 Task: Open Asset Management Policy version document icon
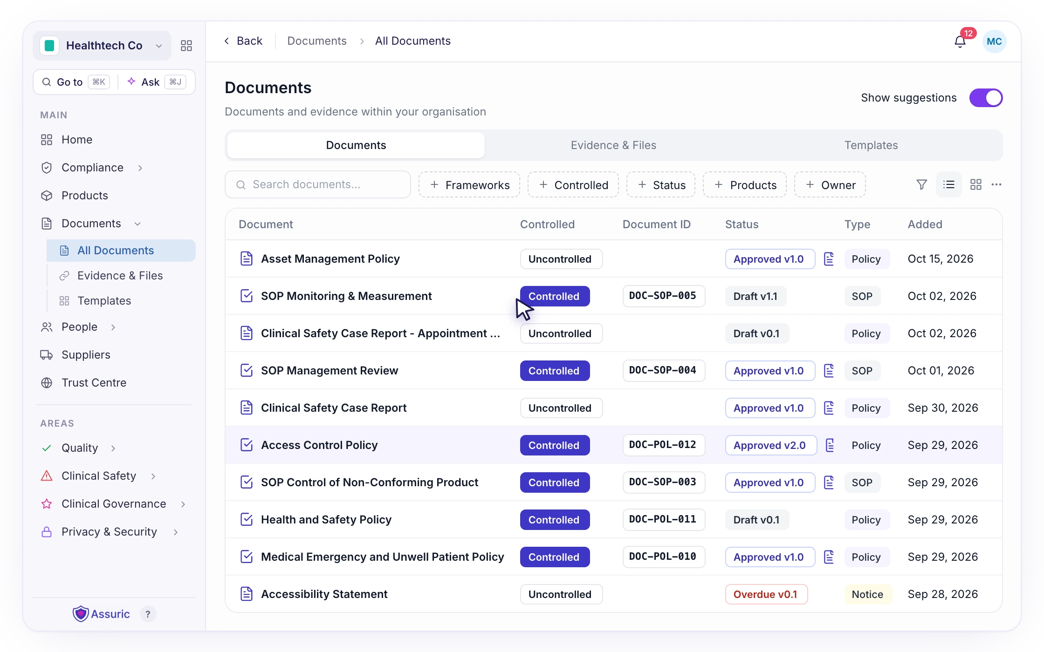tap(829, 259)
